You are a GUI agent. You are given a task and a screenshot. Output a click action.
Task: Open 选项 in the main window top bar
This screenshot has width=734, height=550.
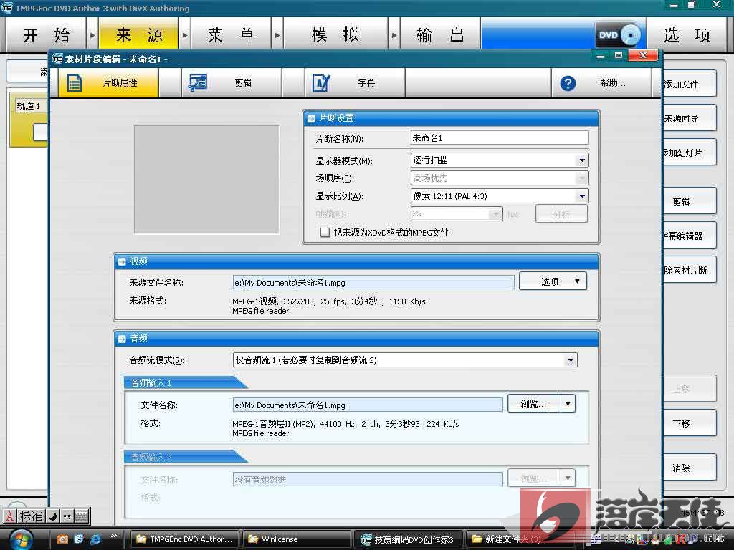(x=686, y=34)
